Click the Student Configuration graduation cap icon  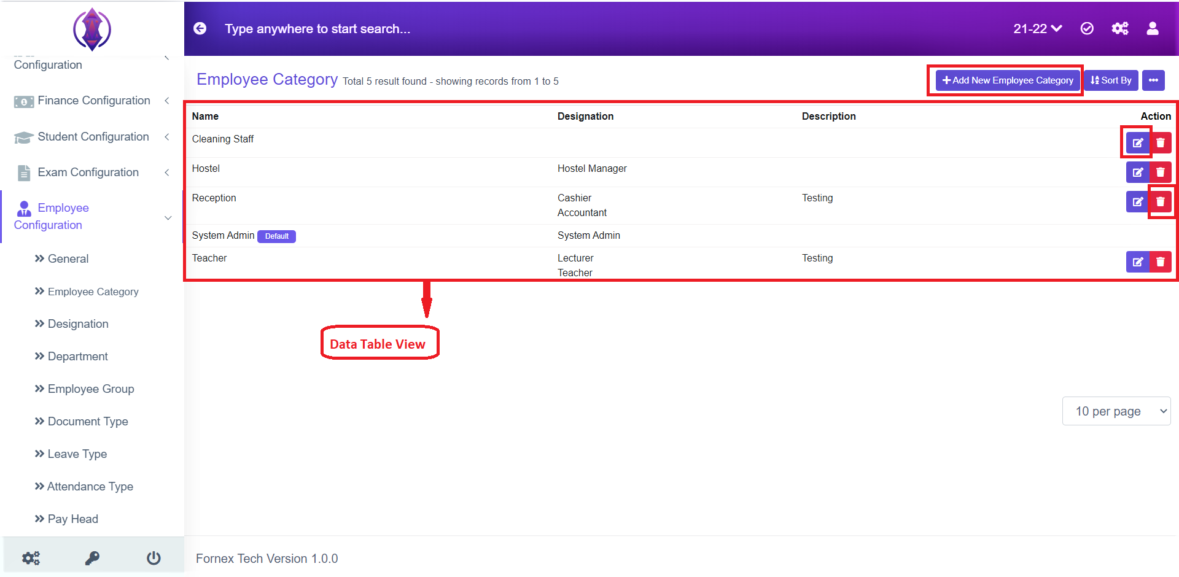(24, 137)
